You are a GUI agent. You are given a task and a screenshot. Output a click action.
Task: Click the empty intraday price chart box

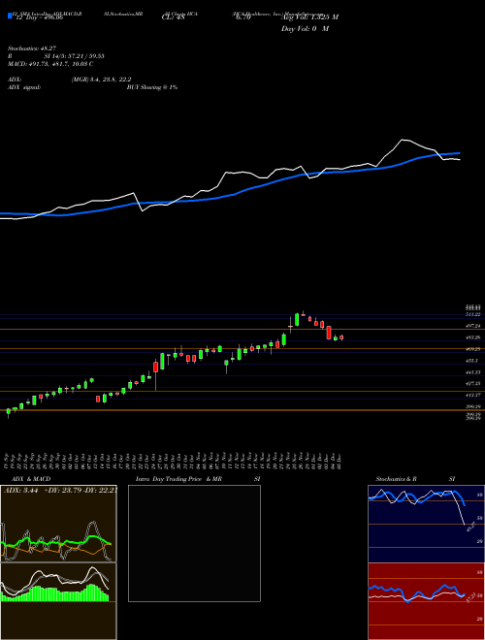coord(194,543)
